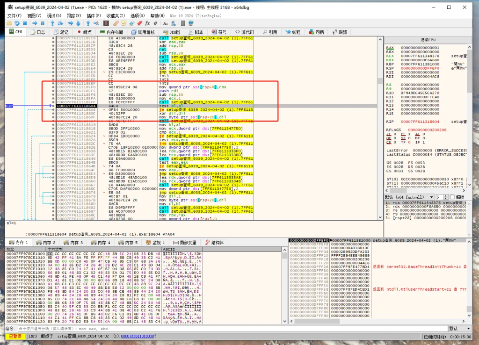479x345 pixels.
Task: Click the breakpoint address link in status bar
Action: (138, 337)
